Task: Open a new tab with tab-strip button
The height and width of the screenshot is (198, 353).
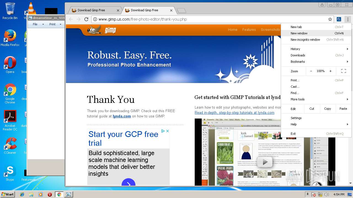Action: point(181,11)
